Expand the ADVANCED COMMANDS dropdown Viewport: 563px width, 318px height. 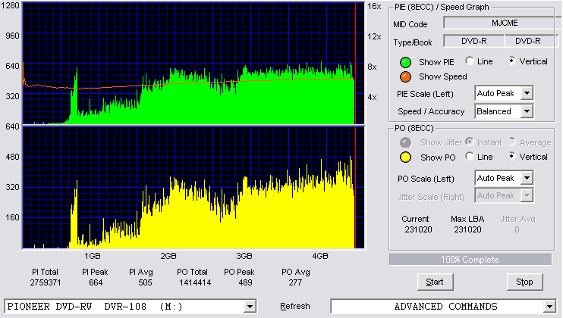click(549, 307)
